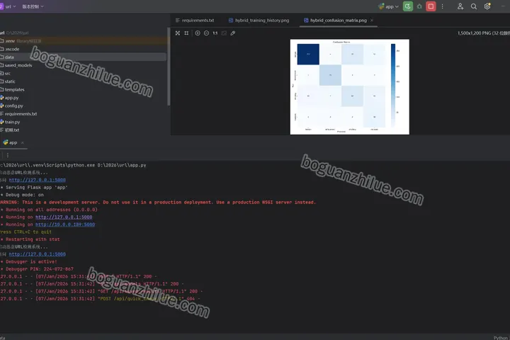
Task: Click the 1,500x1,200 PNG image info text
Action: pyautogui.click(x=484, y=33)
